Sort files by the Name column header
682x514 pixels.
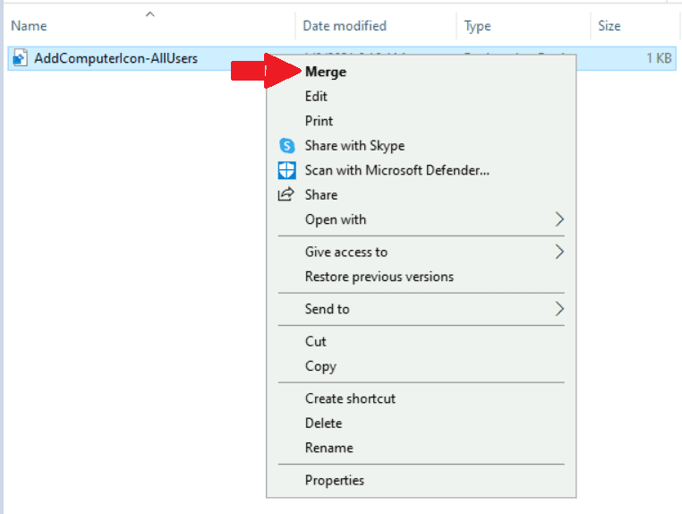coord(30,26)
